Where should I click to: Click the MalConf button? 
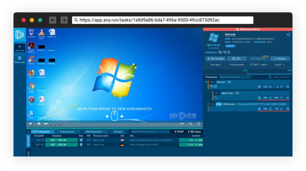coord(258,59)
